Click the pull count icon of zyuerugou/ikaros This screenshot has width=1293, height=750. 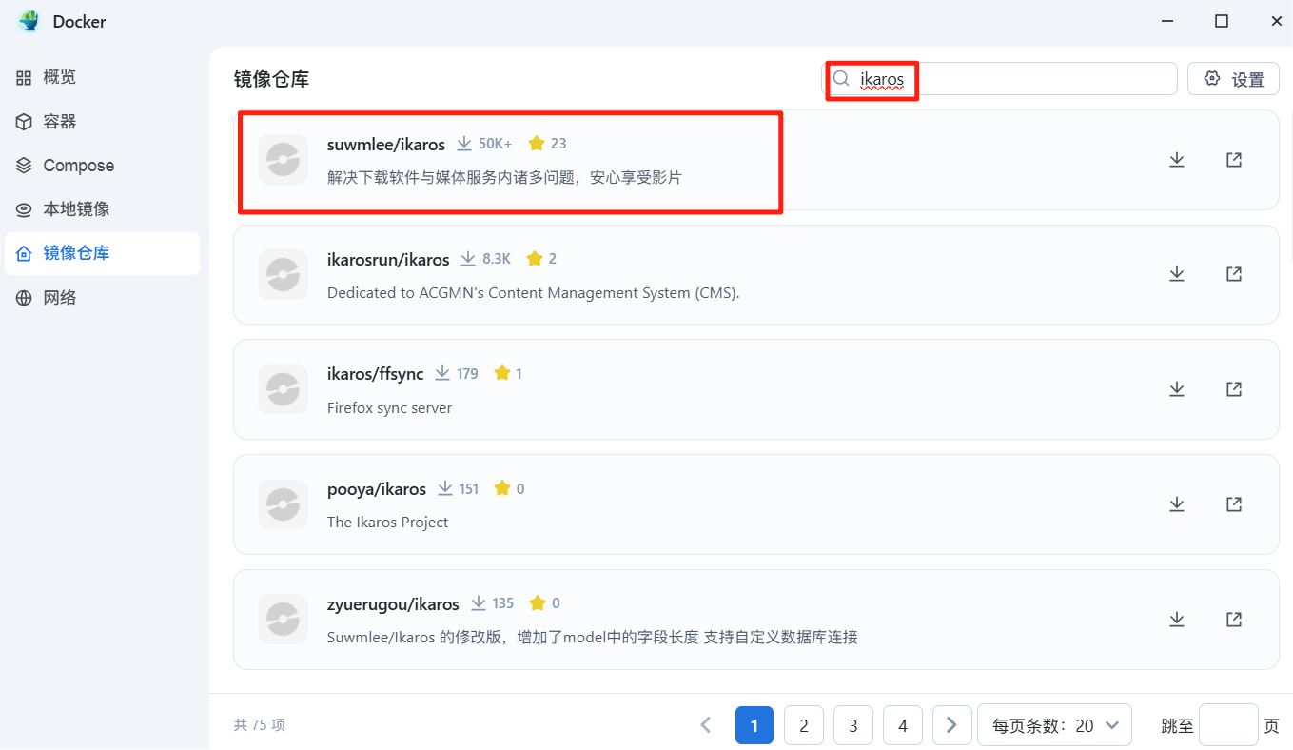pyautogui.click(x=479, y=603)
